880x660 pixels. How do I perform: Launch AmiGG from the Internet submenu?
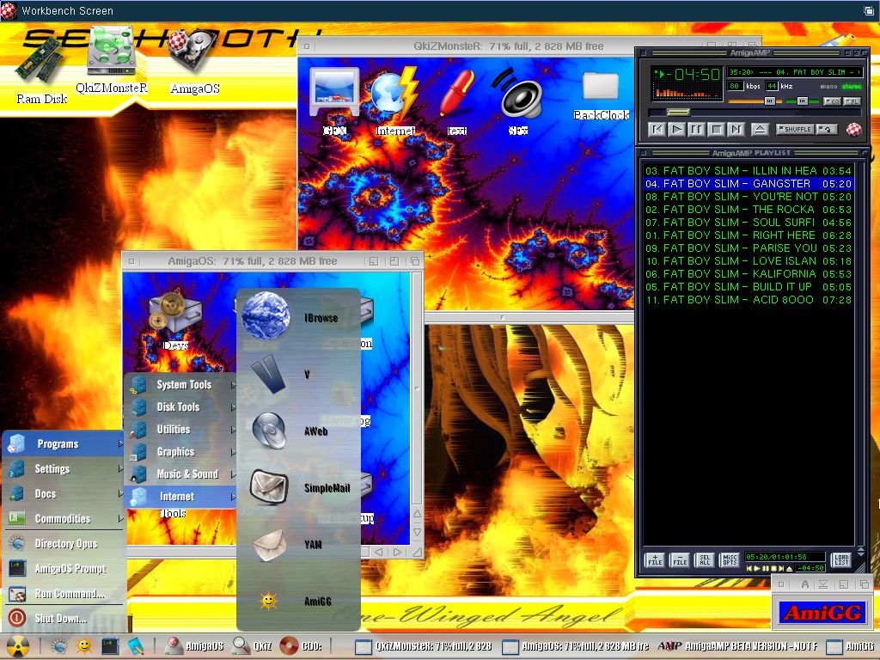pos(298,601)
